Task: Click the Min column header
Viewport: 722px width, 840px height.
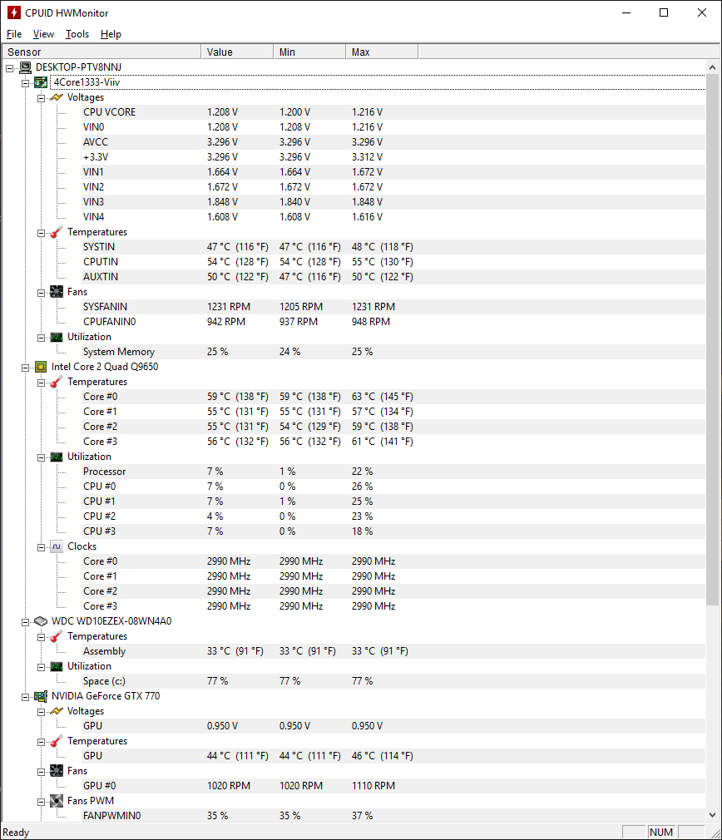Action: (x=309, y=52)
